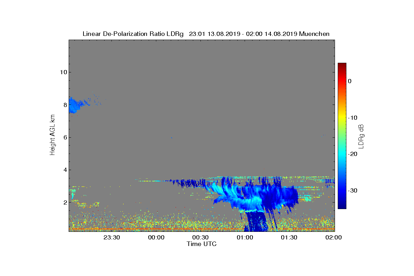Click the colorbar tick label '-10'

(x=353, y=118)
